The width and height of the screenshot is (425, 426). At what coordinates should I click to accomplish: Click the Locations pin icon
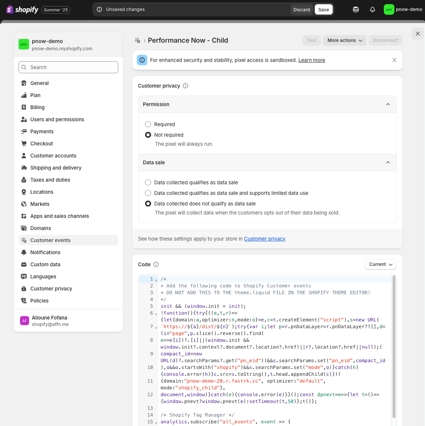tap(24, 192)
